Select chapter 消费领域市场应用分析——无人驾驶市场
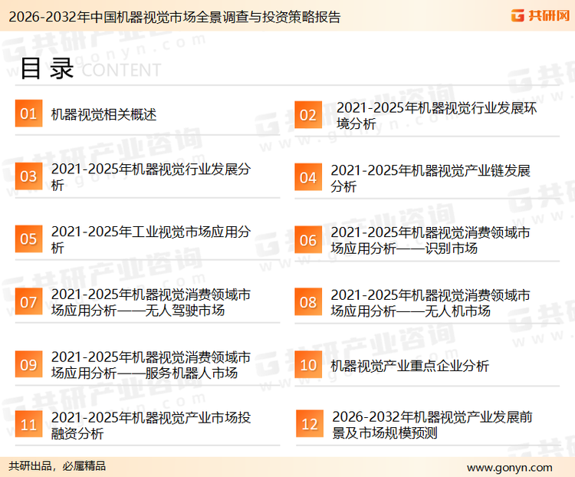The height and width of the screenshot is (477, 575). pos(151,302)
